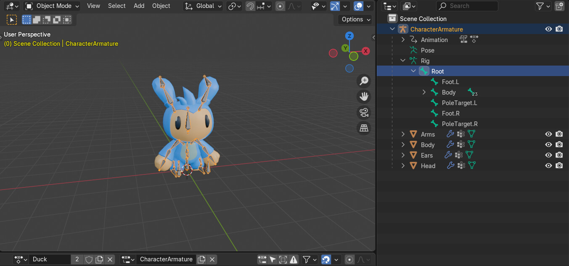569x266 pixels.
Task: Open the Transform Orientation Global dropdown
Action: click(x=203, y=6)
